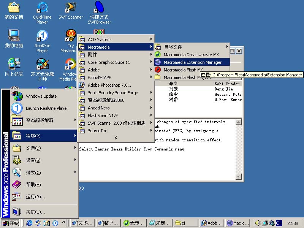
Task: Select the 东方光驱魔术师 desktop shortcut
Action: click(42, 70)
